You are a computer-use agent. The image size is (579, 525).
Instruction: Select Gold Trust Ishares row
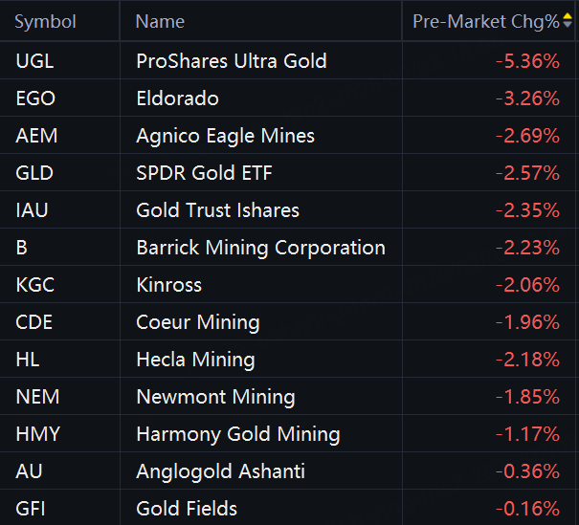coord(218,210)
